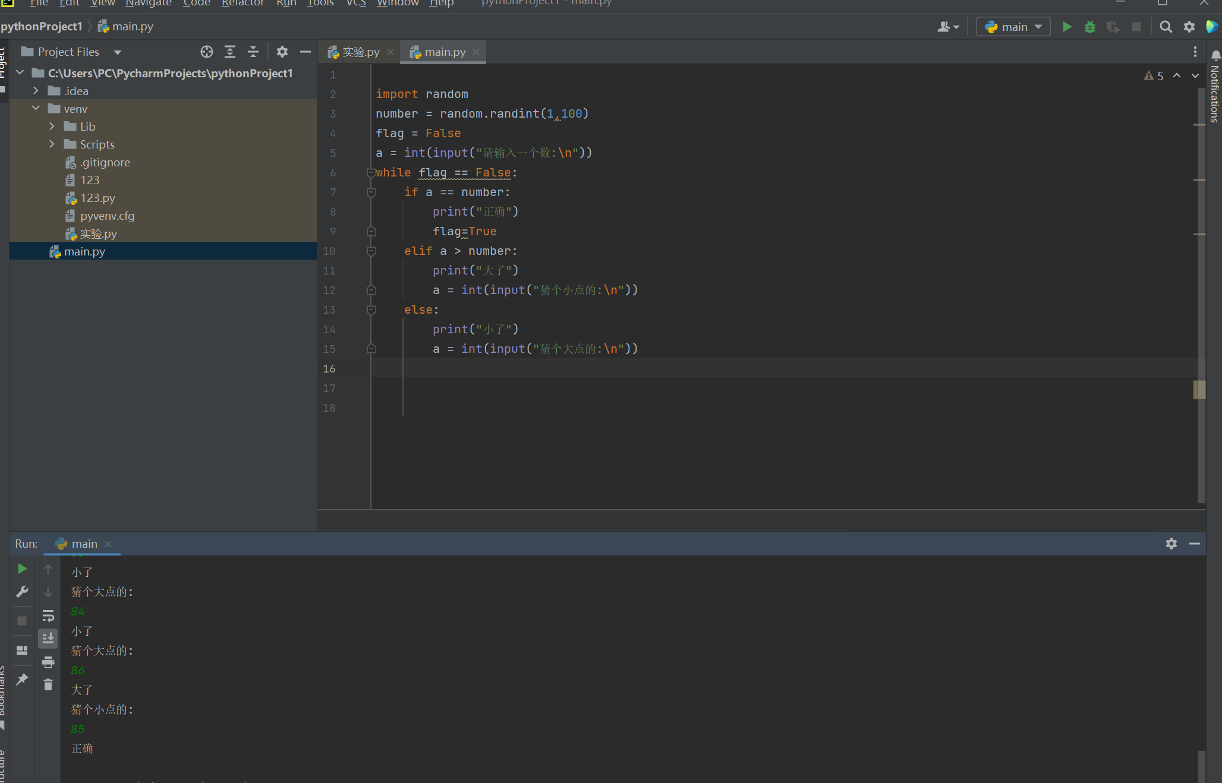Image resolution: width=1222 pixels, height=783 pixels.
Task: Click the select opened file target icon
Action: [206, 52]
